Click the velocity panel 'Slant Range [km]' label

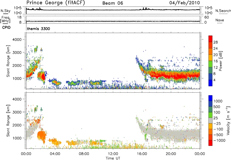coord(8,121)
